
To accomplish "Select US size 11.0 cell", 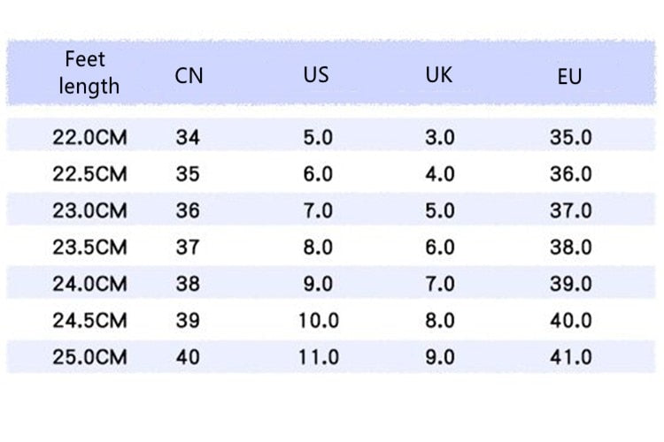I will [319, 357].
